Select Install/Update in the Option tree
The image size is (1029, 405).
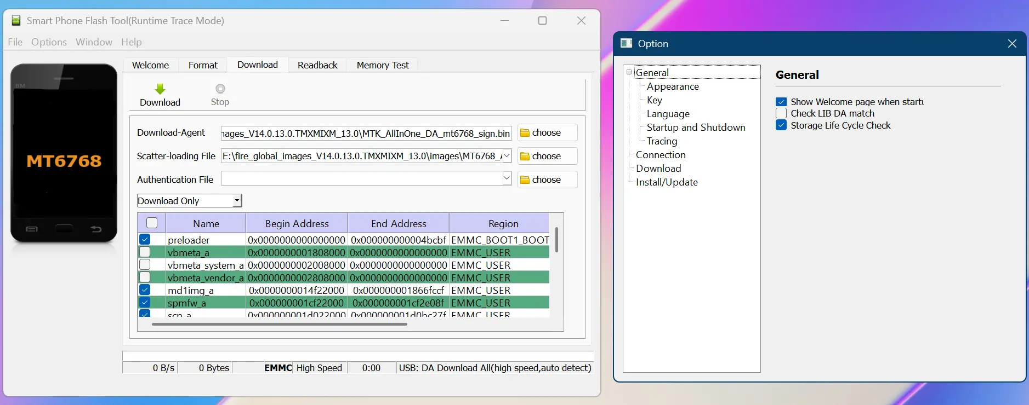click(x=667, y=182)
